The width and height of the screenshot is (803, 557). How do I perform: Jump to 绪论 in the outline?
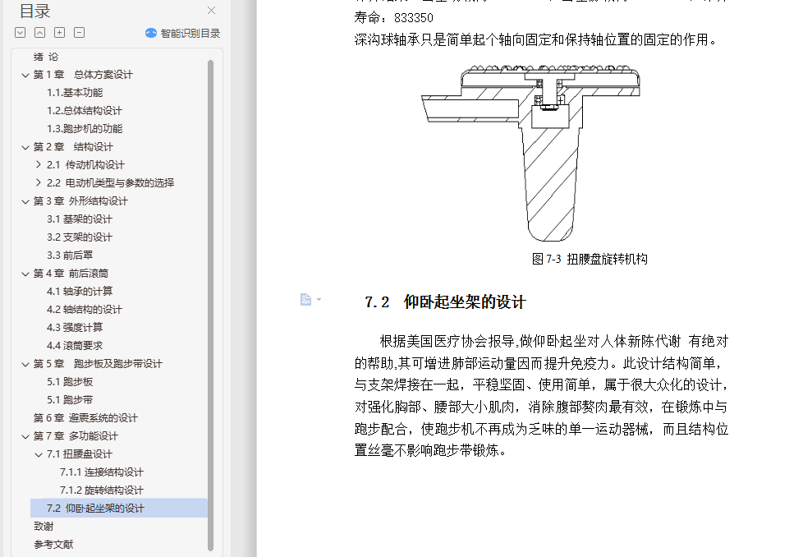coord(46,57)
